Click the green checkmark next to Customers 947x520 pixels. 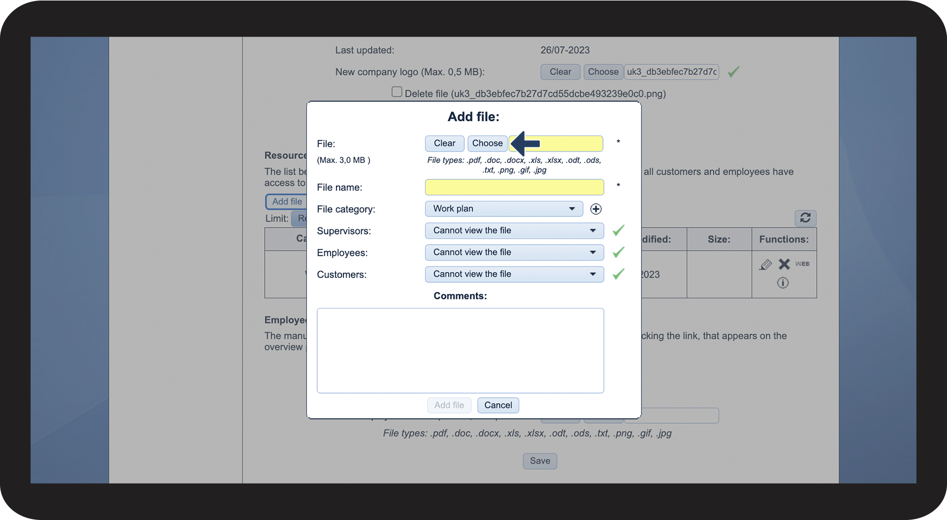(618, 274)
